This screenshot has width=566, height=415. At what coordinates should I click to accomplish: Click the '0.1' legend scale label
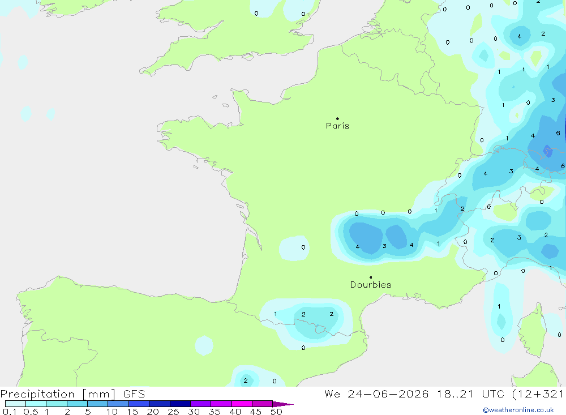tap(10, 412)
